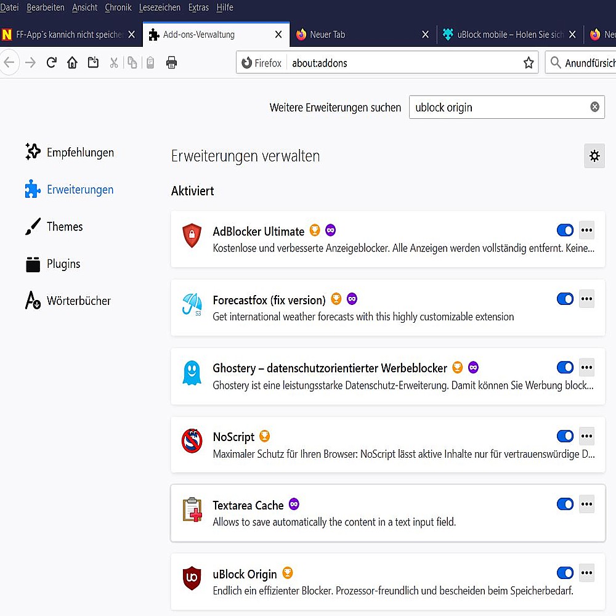
Task: Click the AdBlocker Ultimate shield icon
Action: [192, 235]
